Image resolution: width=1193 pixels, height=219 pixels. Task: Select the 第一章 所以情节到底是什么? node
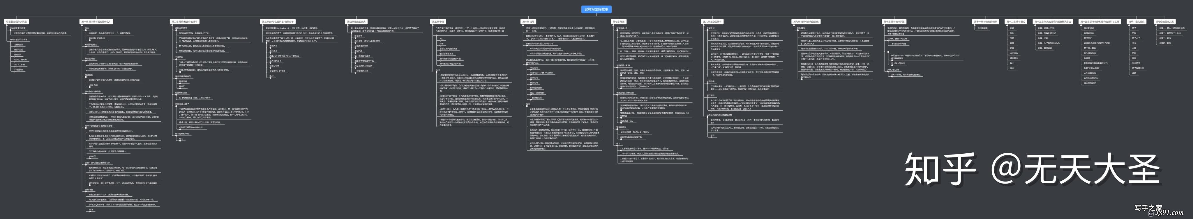point(96,22)
